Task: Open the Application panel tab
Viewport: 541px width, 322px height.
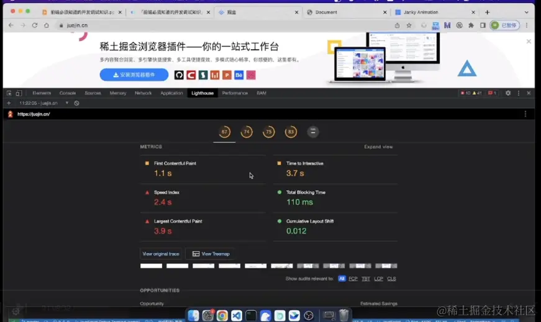Action: [171, 93]
